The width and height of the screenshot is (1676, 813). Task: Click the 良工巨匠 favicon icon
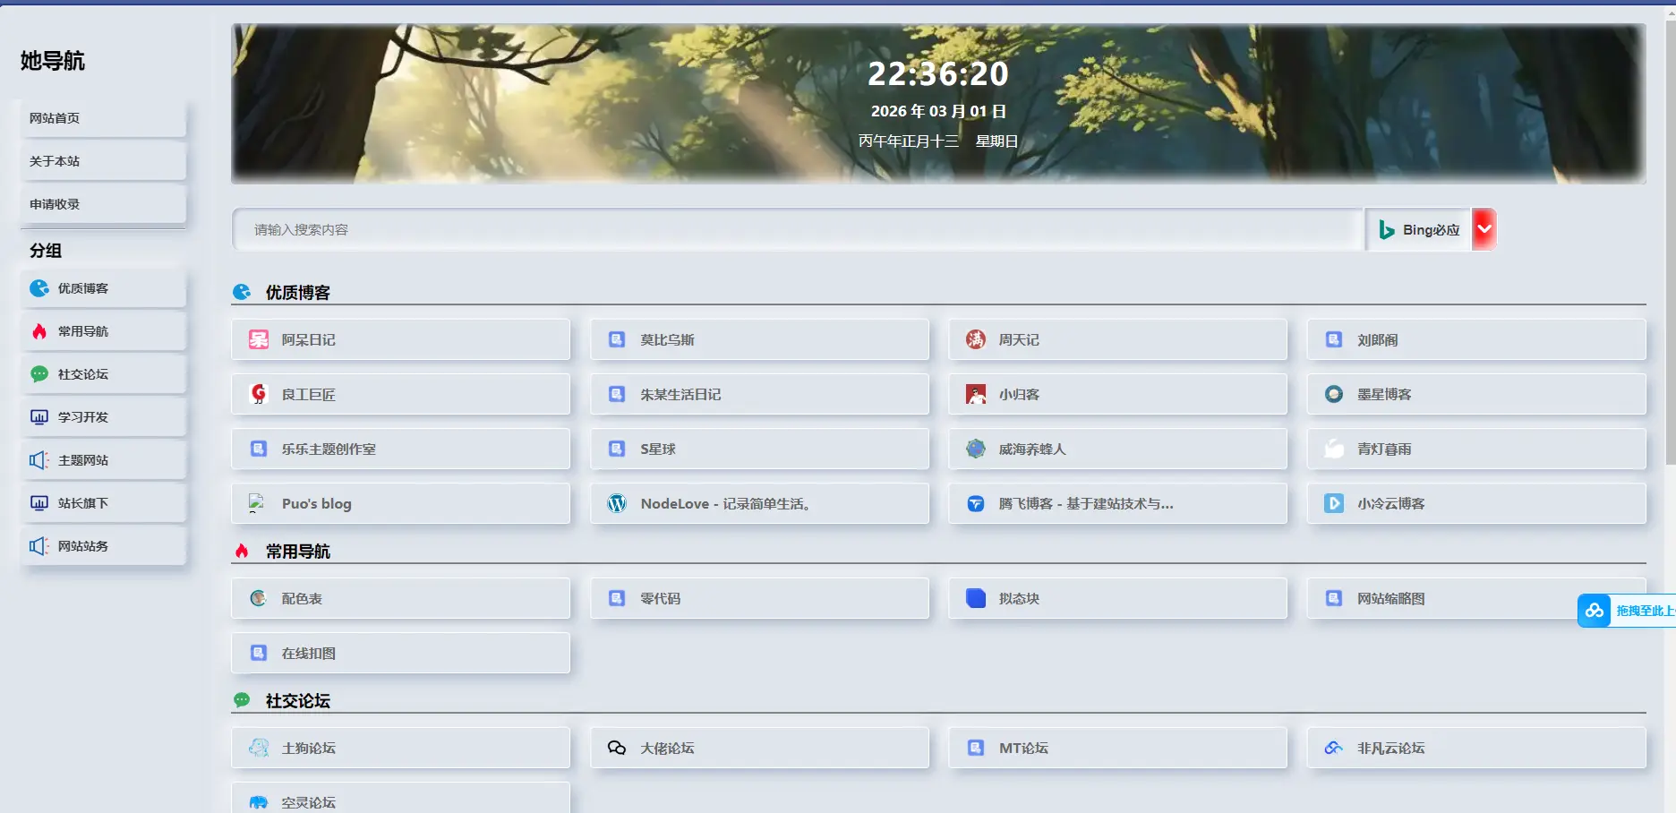259,395
